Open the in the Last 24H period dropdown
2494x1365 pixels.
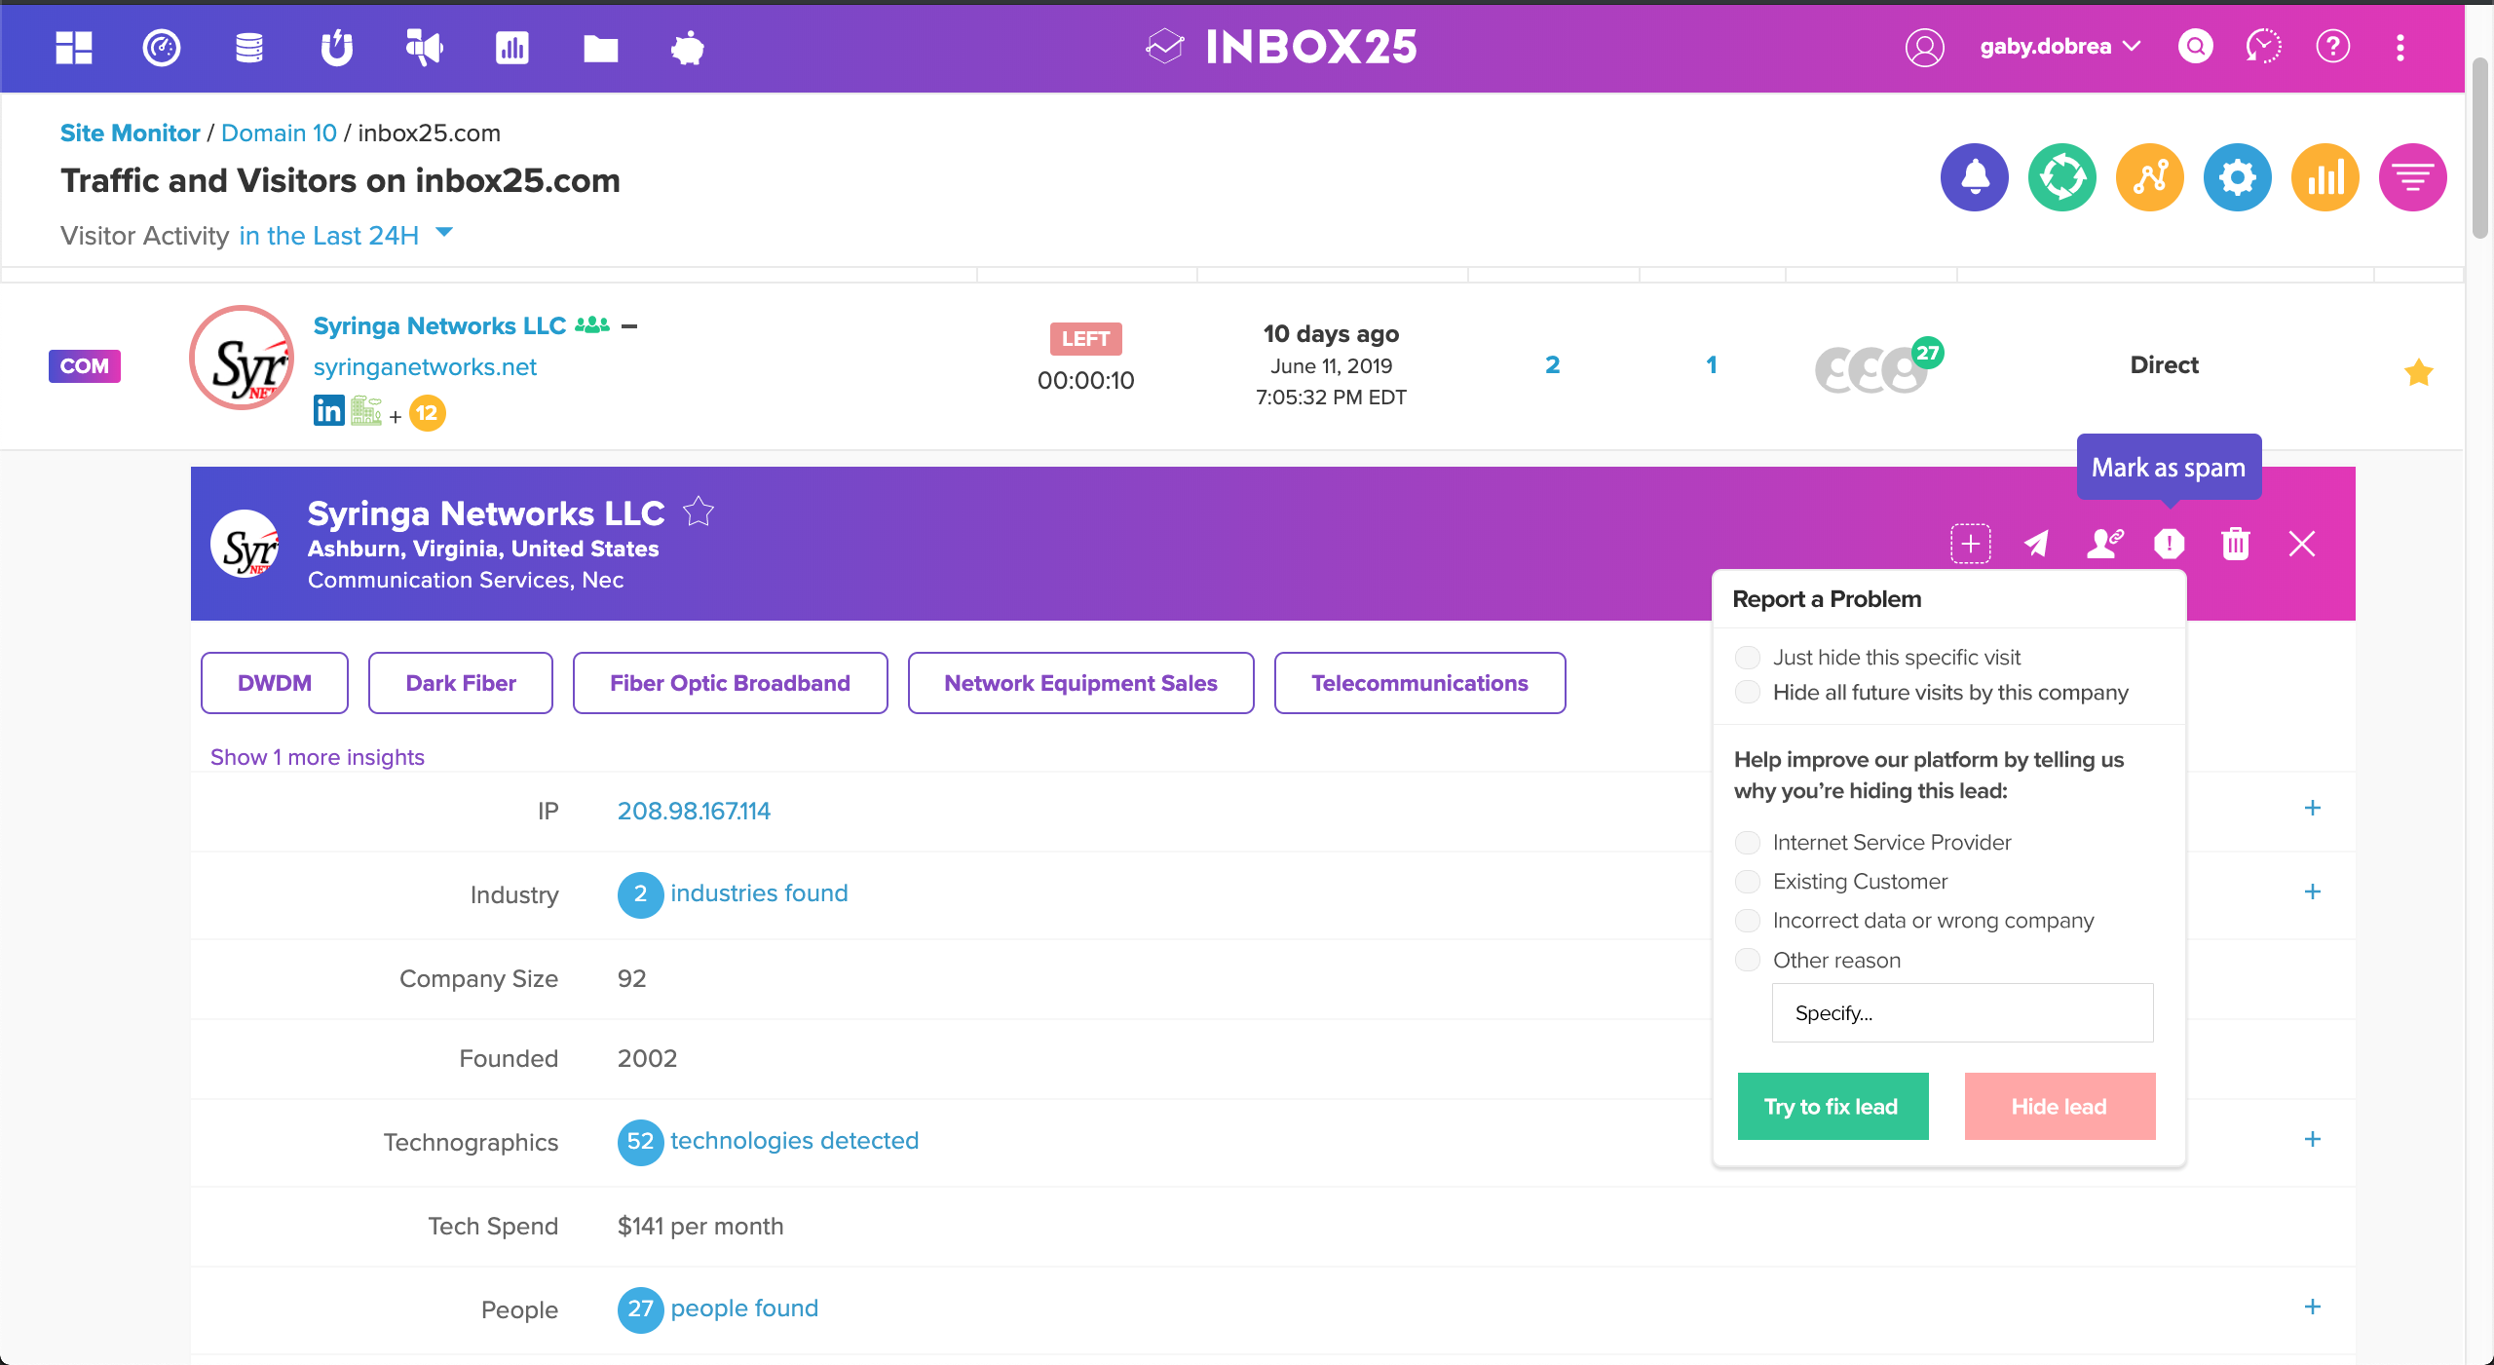click(346, 235)
